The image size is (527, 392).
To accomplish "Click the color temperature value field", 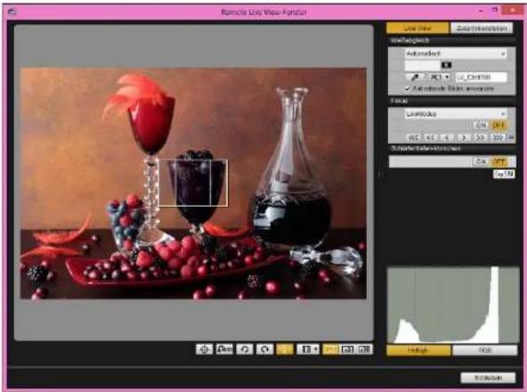I will [423, 65].
